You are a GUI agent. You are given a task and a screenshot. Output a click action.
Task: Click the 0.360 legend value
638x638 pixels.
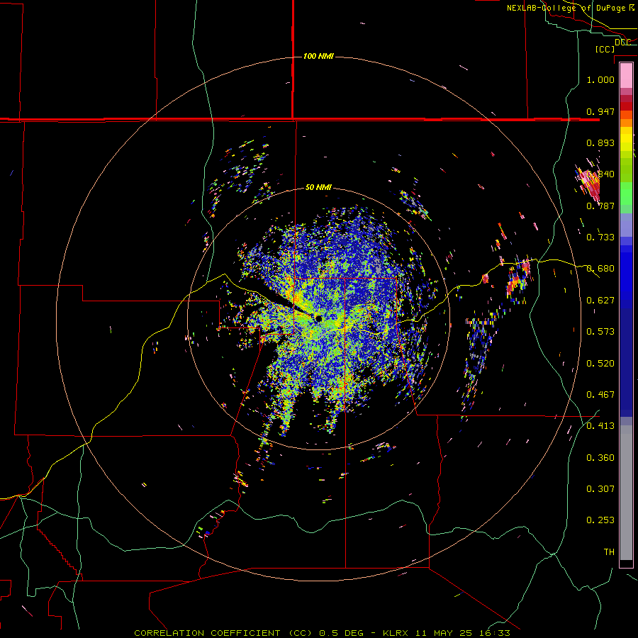coord(600,458)
